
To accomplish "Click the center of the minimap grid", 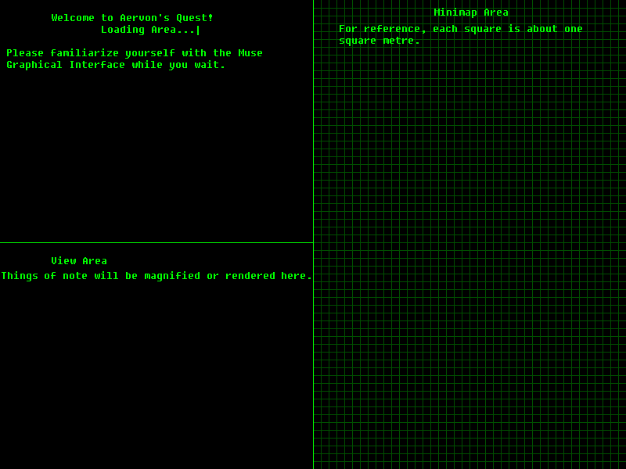I will click(469, 234).
